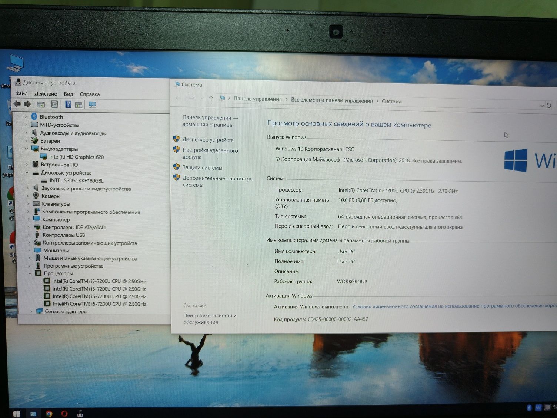Click the Мониторы monitor icon

click(x=37, y=250)
